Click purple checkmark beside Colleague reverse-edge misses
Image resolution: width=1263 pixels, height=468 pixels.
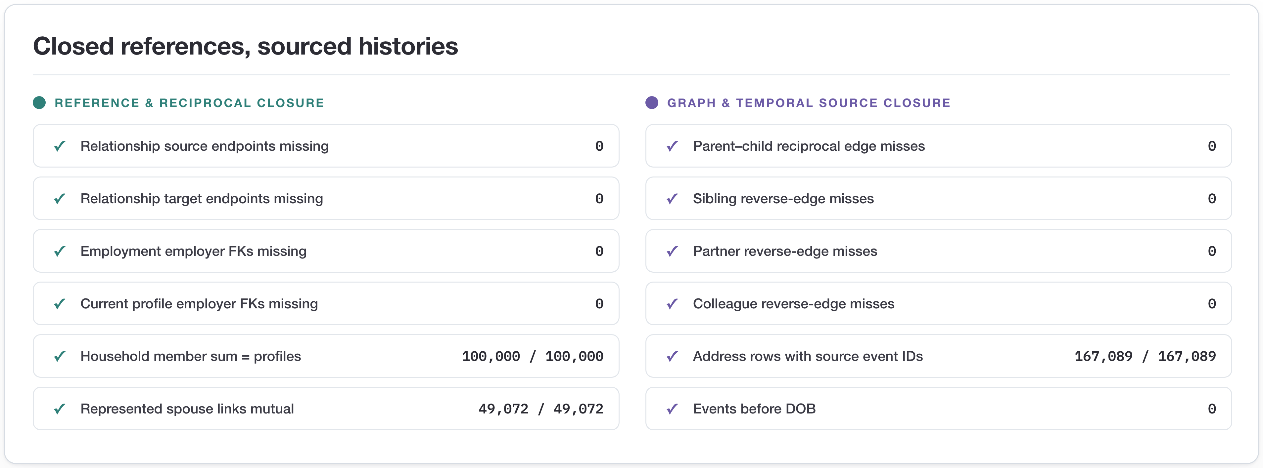[x=672, y=303]
